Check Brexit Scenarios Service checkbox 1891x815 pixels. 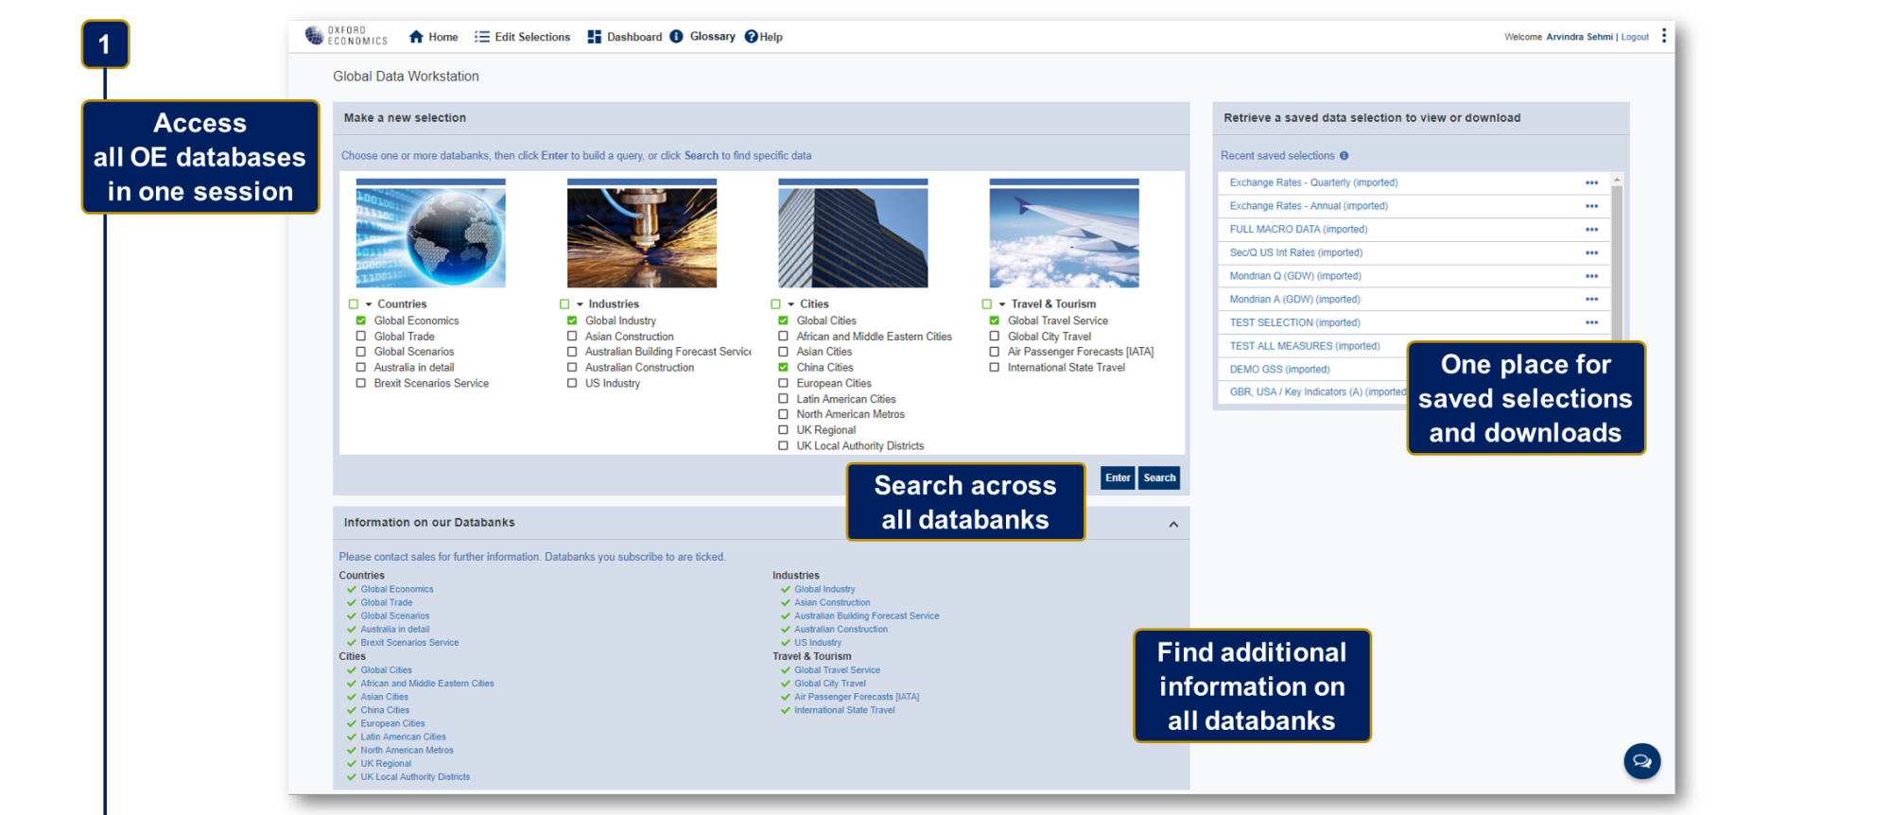(361, 383)
